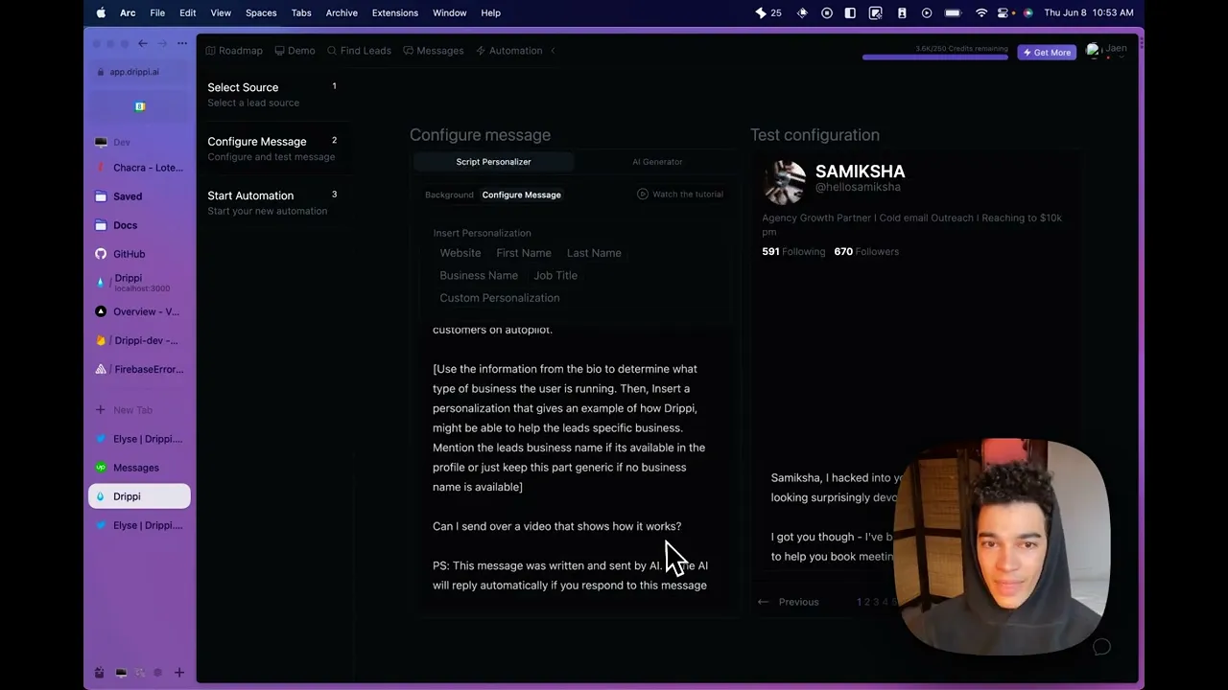Open Arc library icon at sidebar bottom
Screen dimensions: 1228x690
[x=100, y=673]
